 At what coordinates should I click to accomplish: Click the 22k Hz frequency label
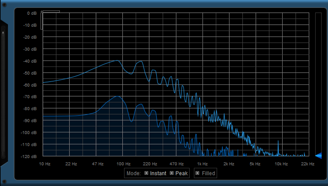(x=308, y=164)
